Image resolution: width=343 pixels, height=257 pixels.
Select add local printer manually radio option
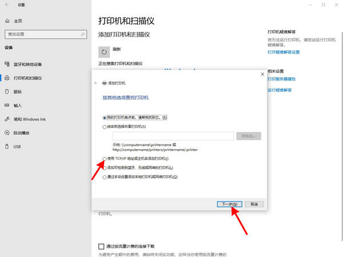coord(105,177)
